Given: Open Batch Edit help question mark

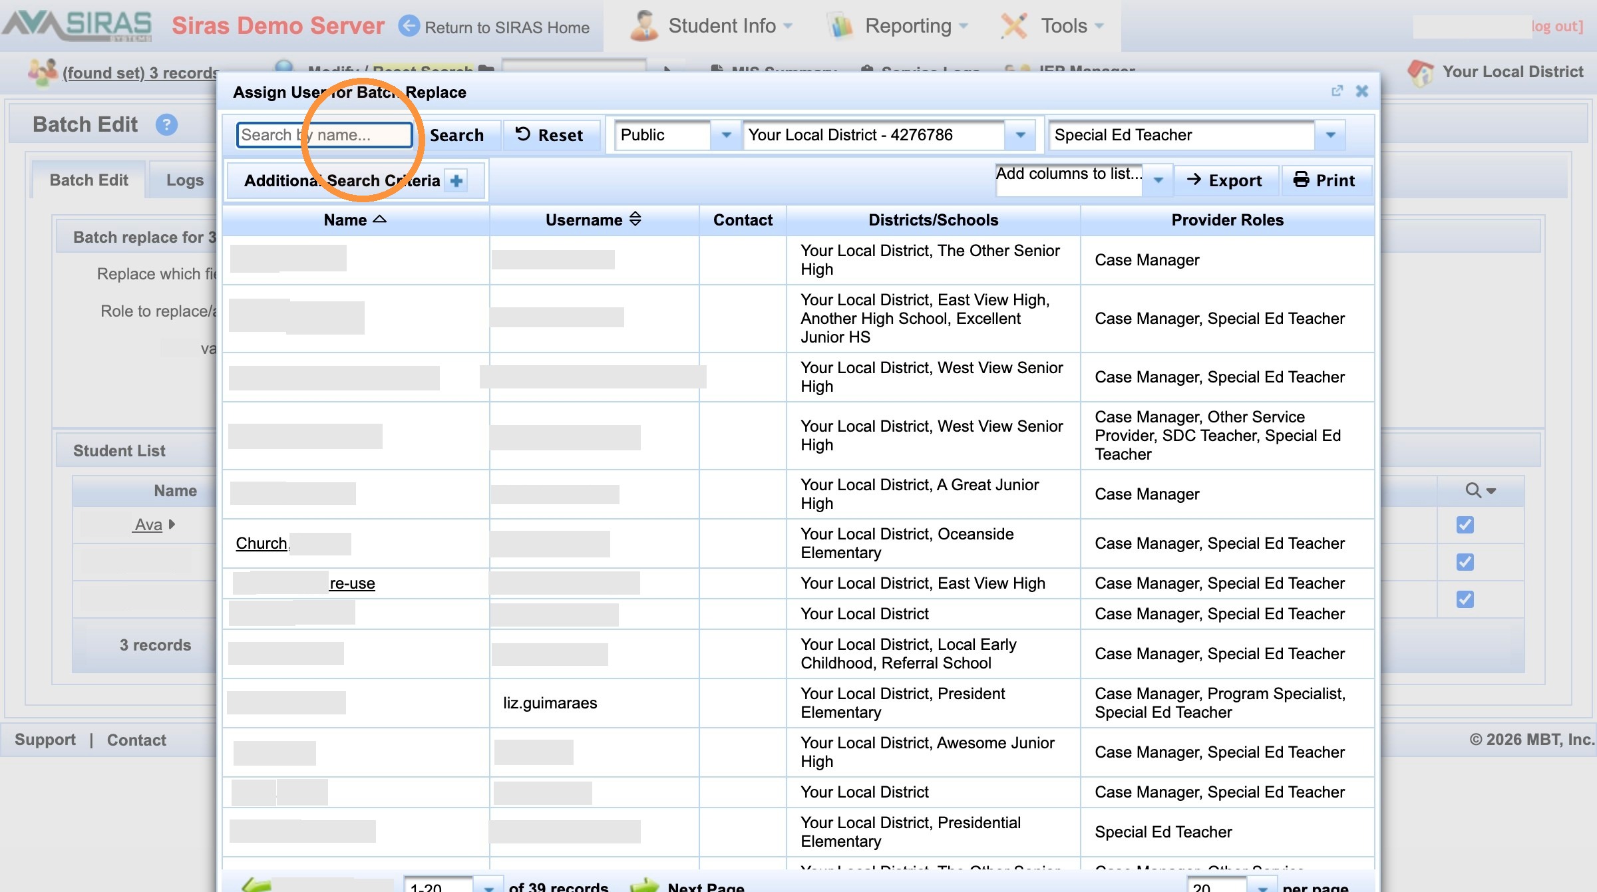Looking at the screenshot, I should [x=166, y=124].
